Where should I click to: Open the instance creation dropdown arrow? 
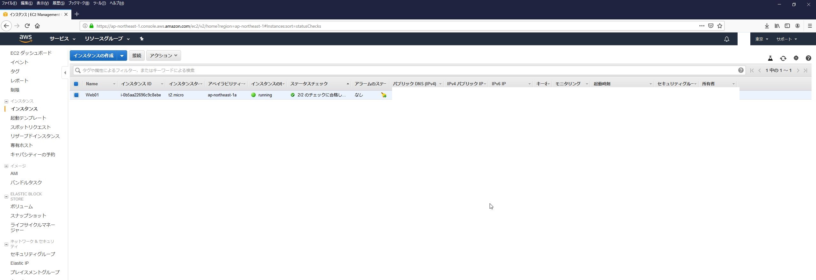tap(122, 55)
